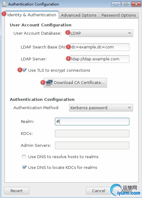Viewport: 142px width, 198px height.
Task: Maximize the Authentication Configuration window
Action: pyautogui.click(x=126, y=4)
